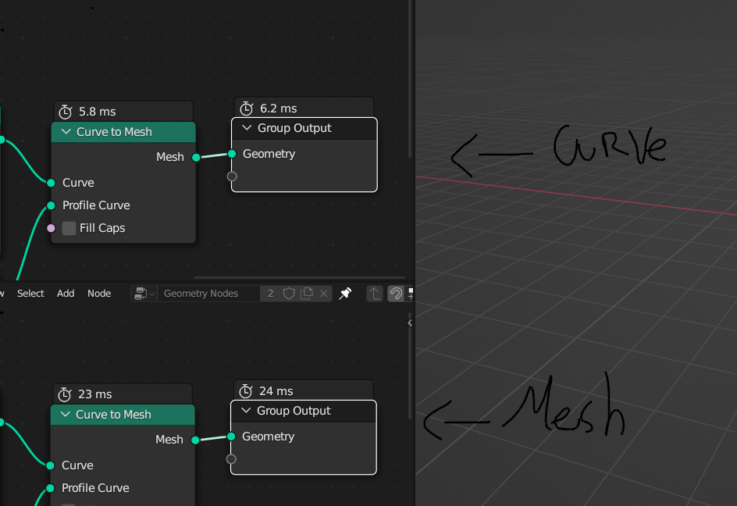This screenshot has height=506, width=737.
Task: Click the 24 ms timing text
Action: (x=276, y=391)
